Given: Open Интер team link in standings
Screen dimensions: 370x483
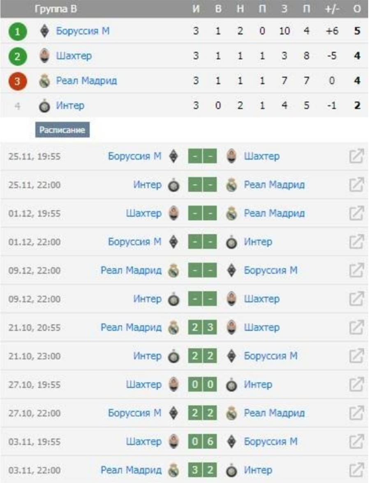Looking at the screenshot, I should point(70,106).
